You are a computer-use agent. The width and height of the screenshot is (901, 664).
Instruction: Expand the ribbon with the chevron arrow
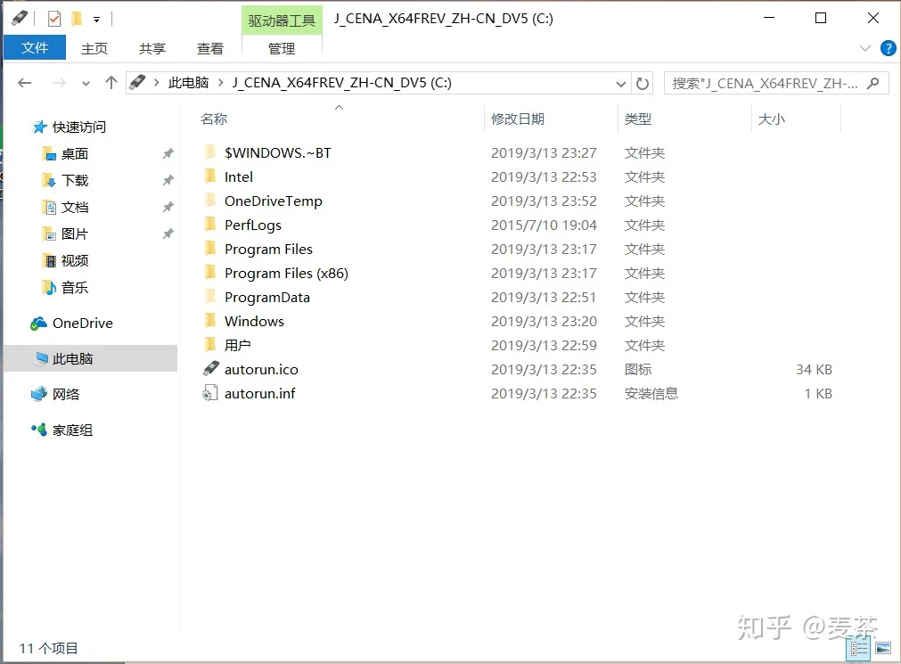point(865,48)
